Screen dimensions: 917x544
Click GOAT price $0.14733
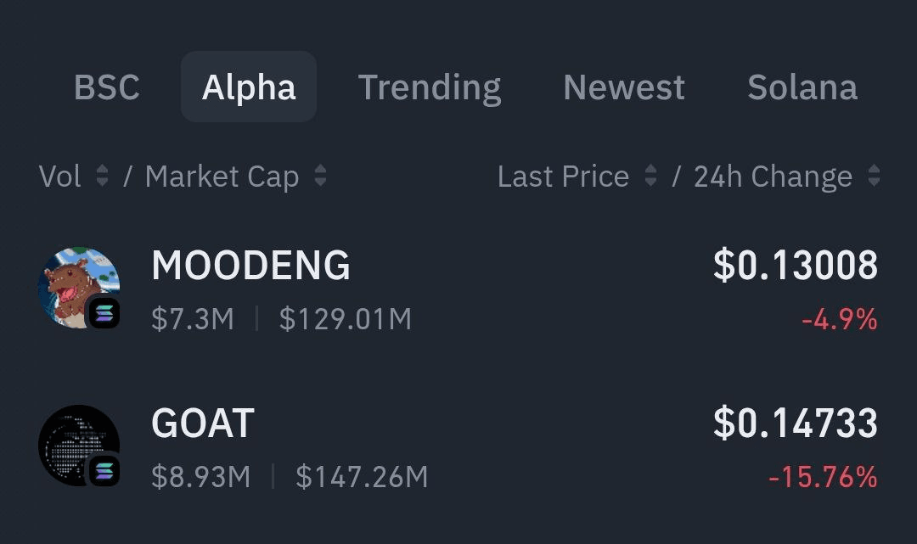[x=796, y=423]
